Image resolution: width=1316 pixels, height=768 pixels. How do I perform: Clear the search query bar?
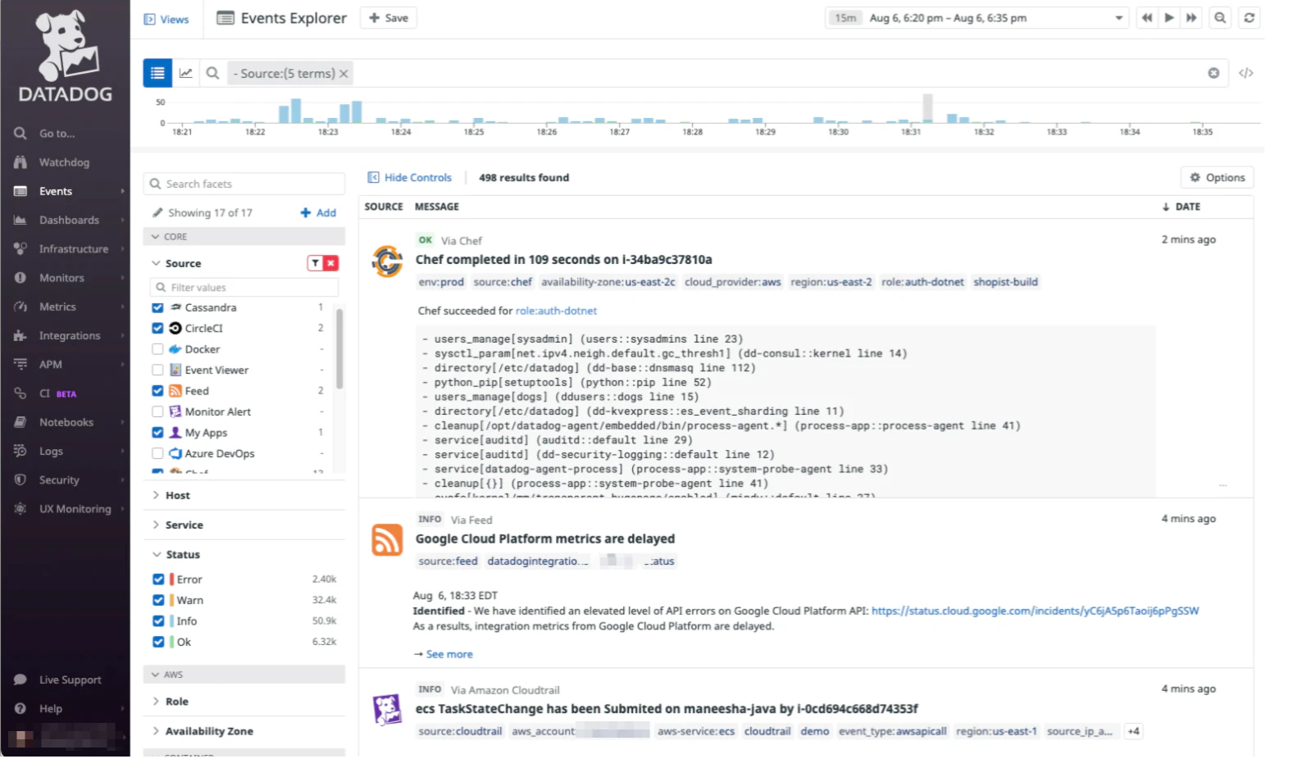[x=1214, y=73]
